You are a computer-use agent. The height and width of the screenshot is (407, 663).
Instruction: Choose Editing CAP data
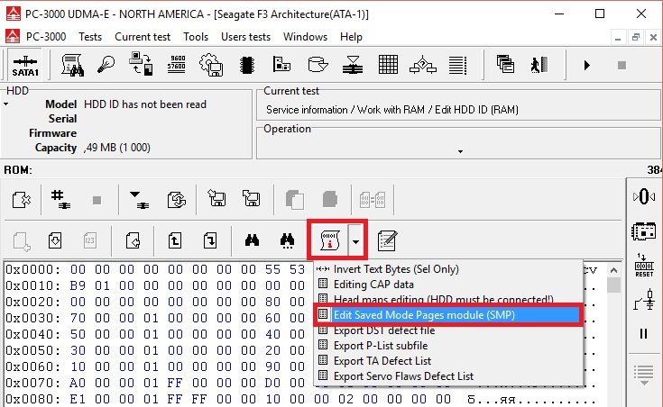373,285
